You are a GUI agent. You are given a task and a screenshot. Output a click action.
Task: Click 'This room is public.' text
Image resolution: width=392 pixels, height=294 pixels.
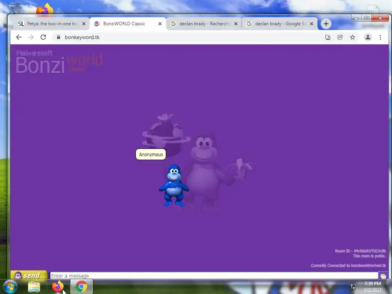(x=369, y=256)
